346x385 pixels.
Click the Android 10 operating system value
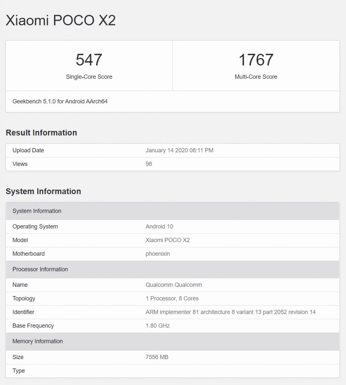tap(159, 227)
